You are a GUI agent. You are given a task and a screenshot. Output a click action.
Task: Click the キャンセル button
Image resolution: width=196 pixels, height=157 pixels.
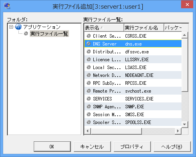tap(92, 146)
